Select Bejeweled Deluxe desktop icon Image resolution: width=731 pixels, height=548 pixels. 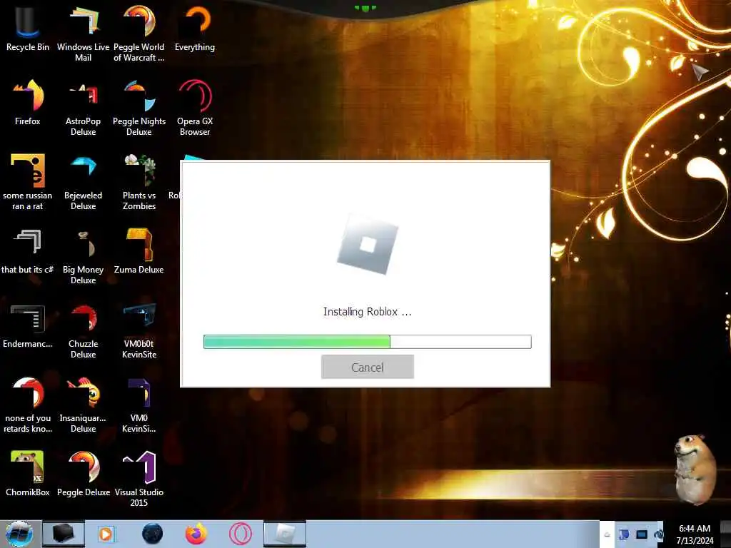click(83, 182)
